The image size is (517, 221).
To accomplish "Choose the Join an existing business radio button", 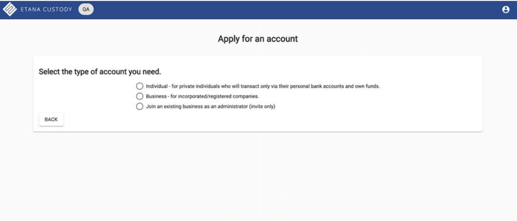I will [x=140, y=107].
